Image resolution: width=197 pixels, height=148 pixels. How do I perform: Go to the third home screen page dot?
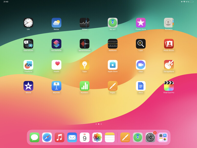click(101, 124)
